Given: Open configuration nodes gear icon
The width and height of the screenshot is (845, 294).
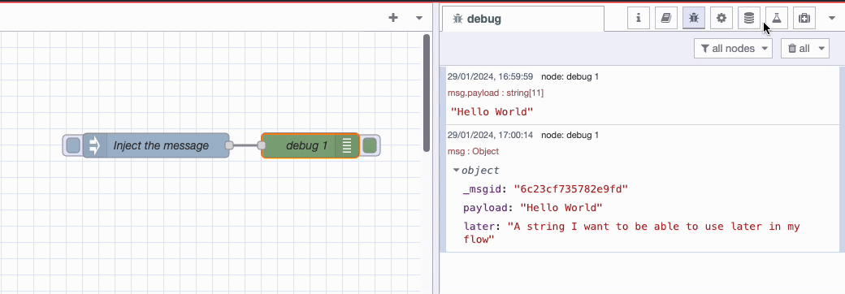Looking at the screenshot, I should (721, 19).
